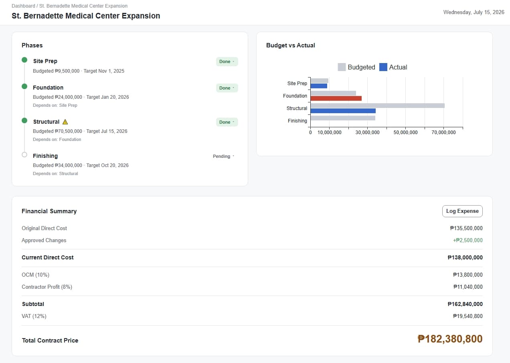Click the VAT (12%) label
Screen dimensions: 510x363
point(34,316)
